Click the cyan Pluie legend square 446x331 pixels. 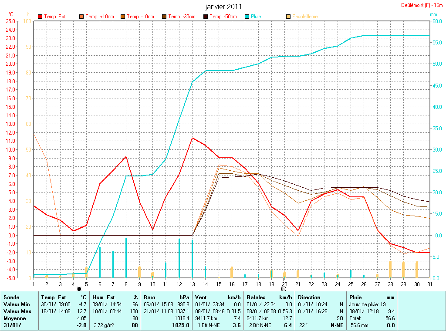(247, 17)
